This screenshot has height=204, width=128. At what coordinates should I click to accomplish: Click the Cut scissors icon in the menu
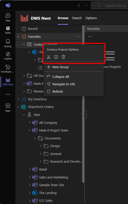49,57
